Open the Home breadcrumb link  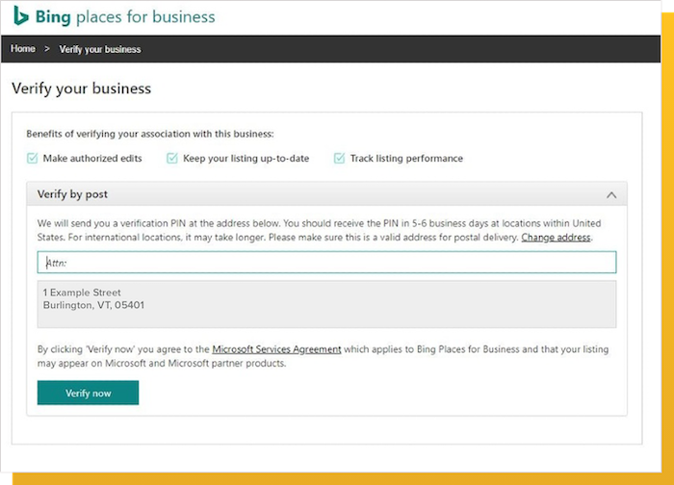(23, 49)
